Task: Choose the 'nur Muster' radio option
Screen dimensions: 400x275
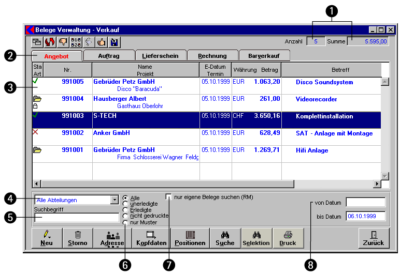Action: coord(125,222)
